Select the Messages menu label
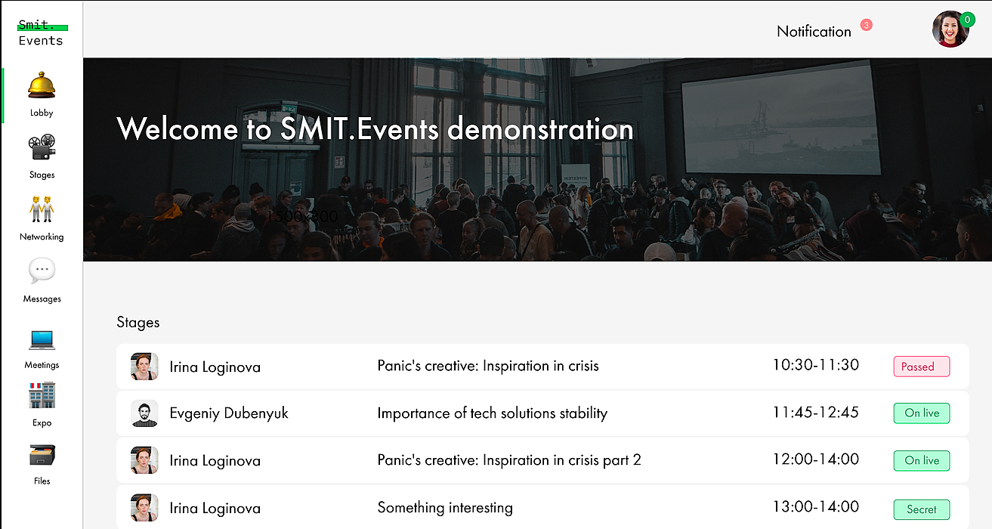Viewport: 992px width, 529px height. coord(42,299)
